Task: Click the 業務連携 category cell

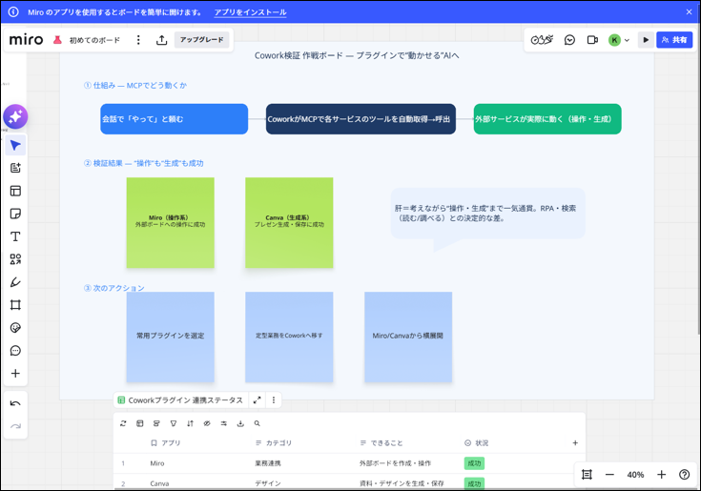Action: (268, 463)
